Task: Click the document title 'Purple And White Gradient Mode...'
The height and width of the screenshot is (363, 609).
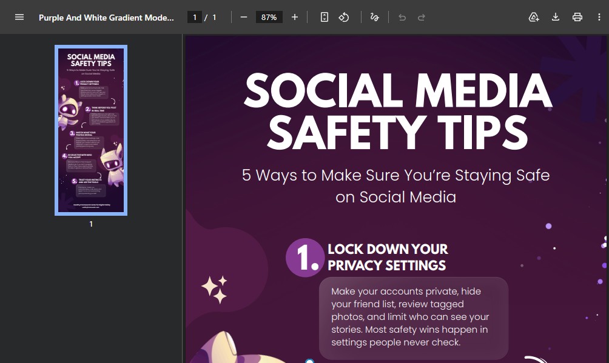Action: (106, 18)
